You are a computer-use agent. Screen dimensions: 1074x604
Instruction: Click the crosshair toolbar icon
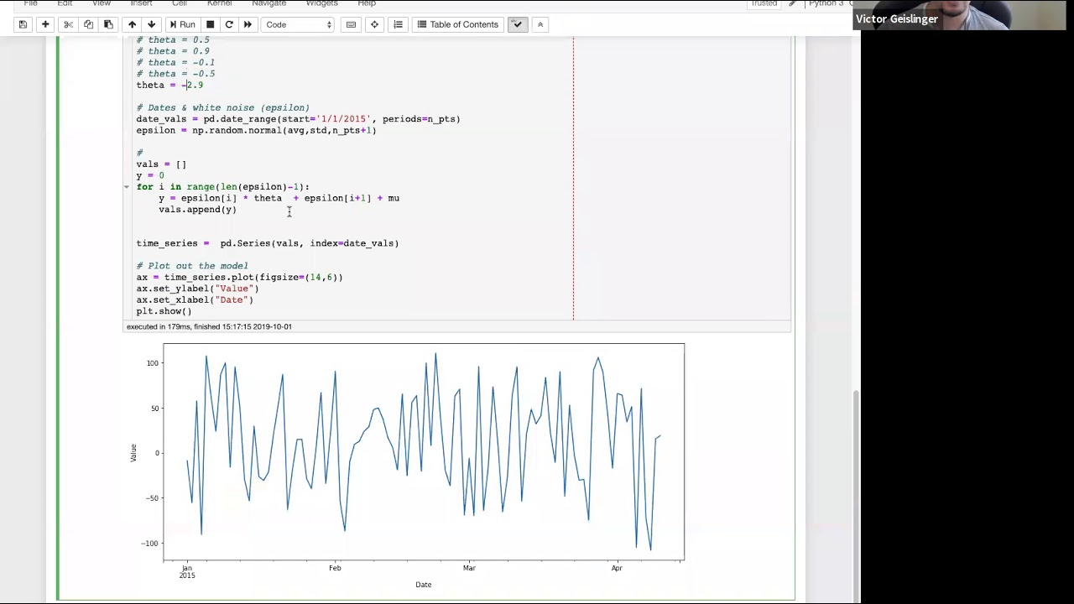point(374,24)
